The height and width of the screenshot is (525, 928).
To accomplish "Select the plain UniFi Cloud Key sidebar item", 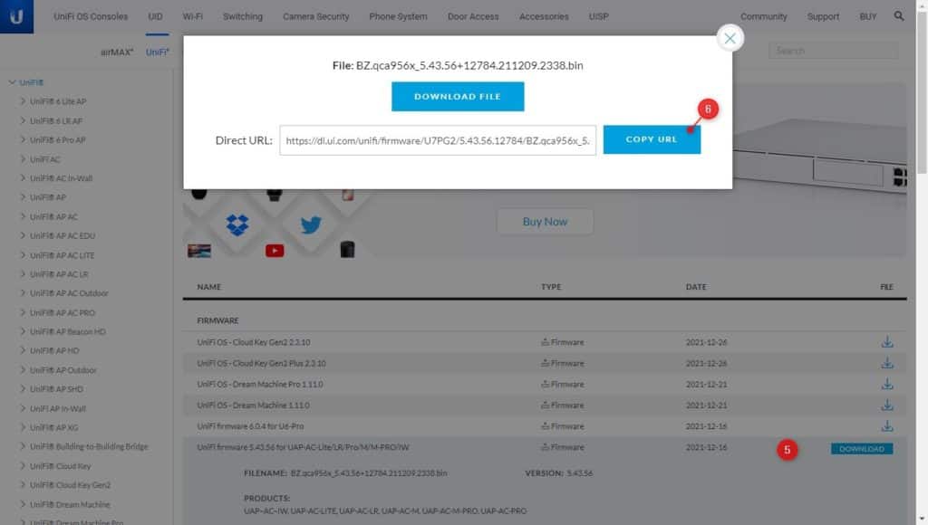I will pos(61,466).
